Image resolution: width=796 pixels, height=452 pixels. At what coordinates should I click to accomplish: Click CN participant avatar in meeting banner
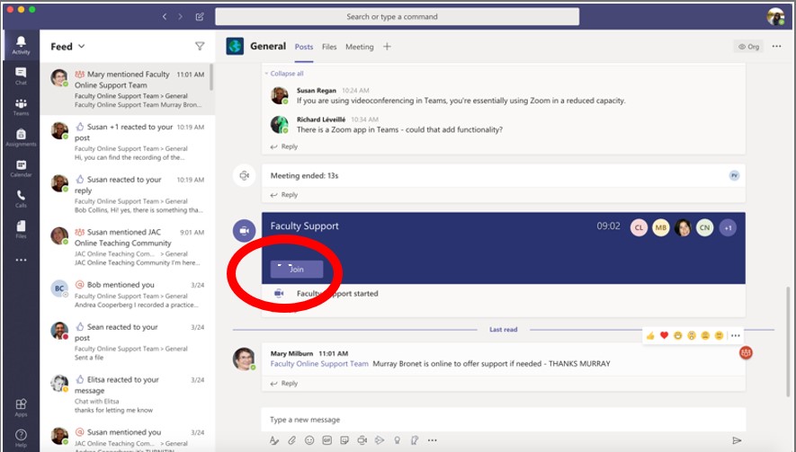[x=704, y=227]
